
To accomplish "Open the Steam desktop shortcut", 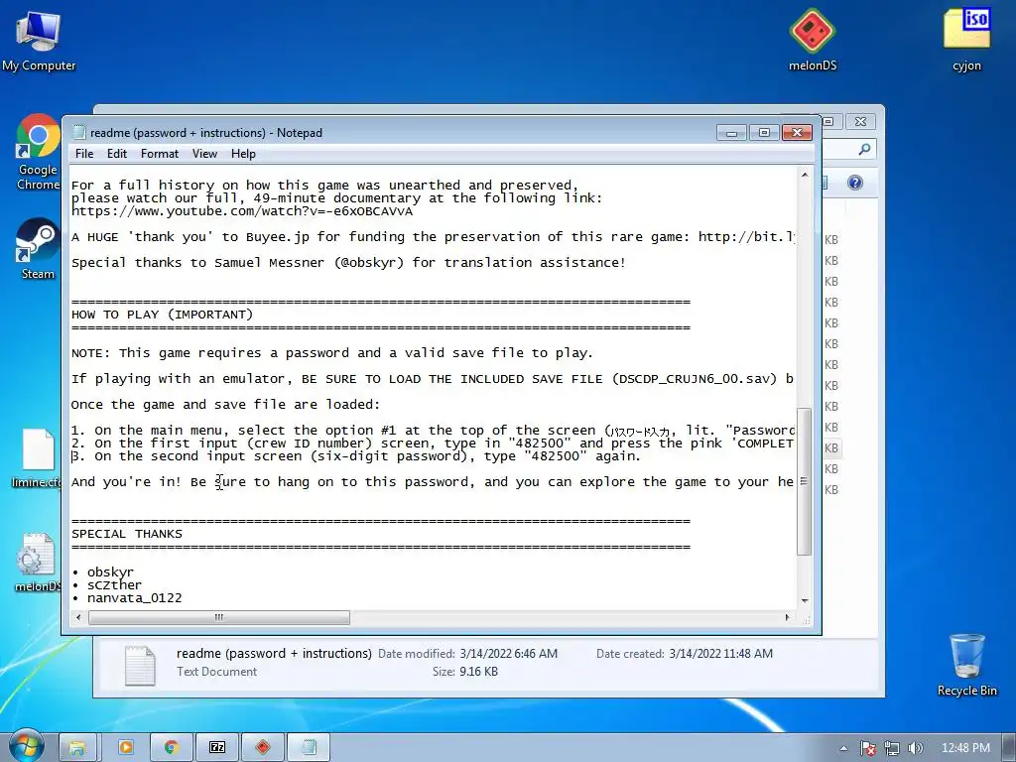I will (x=38, y=249).
